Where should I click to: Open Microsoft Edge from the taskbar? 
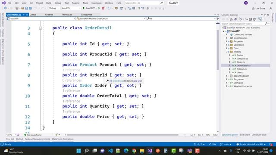tap(126, 151)
